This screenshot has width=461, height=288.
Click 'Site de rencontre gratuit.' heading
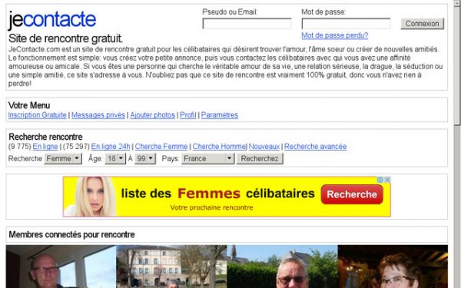pos(65,38)
